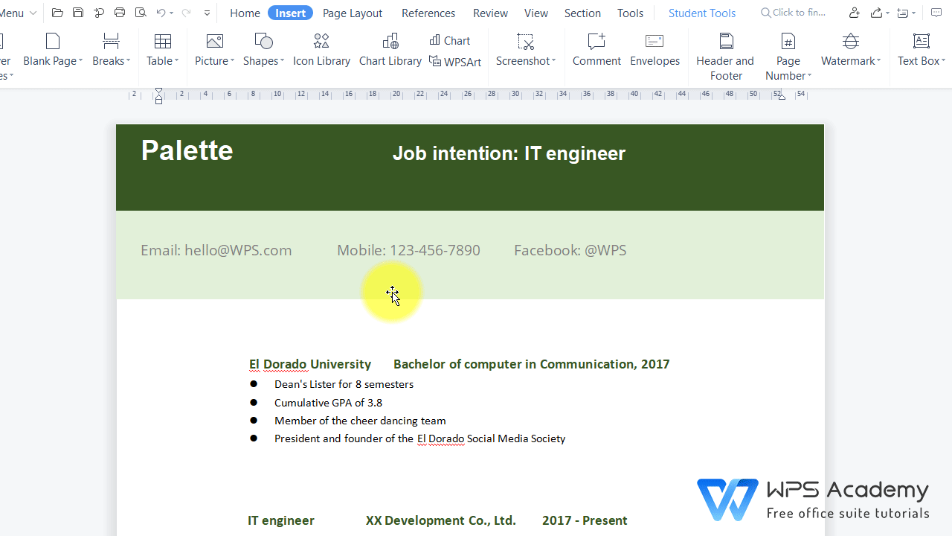Click 'Member of the cheer dancing team' line

[x=360, y=421]
